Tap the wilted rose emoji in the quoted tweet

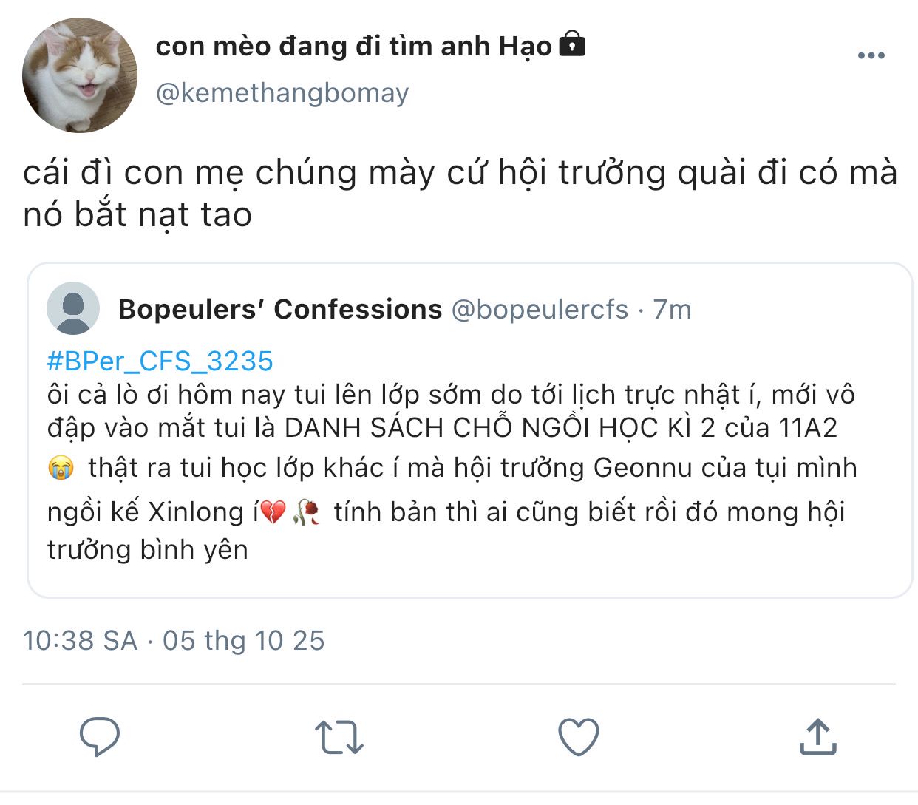(x=307, y=512)
